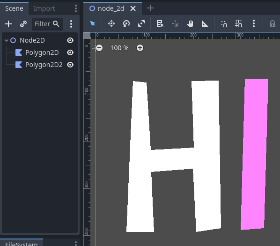Activate the Pan Mode hand tool
Image resolution: width=280 pixels, height=246 pixels.
[x=190, y=23]
